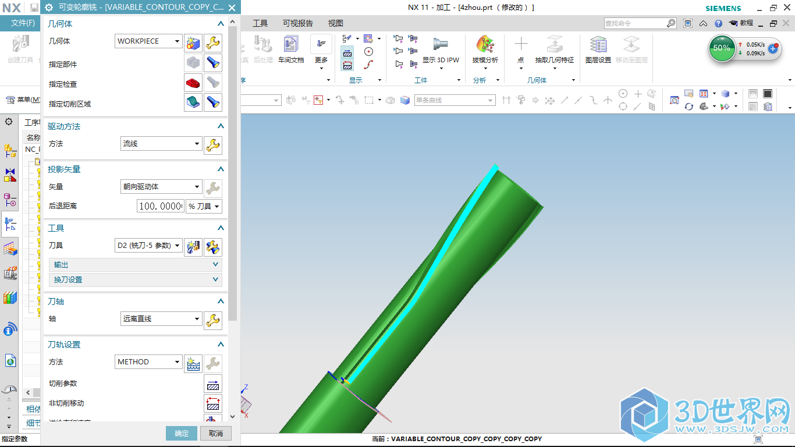Open drive method dropdown showing 流线
795x447 pixels.
click(x=161, y=144)
